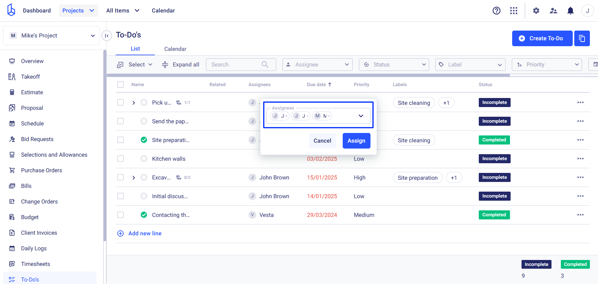The width and height of the screenshot is (598, 284).
Task: Click the sidebar vertical scrollbar
Action: pyautogui.click(x=105, y=145)
